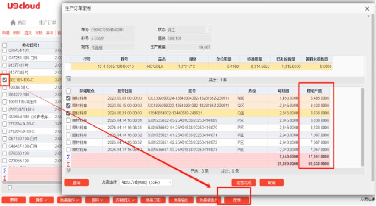Image resolution: width=376 pixels, height=206 pixels.
Task: Click the filter funnel icon below the batch table
Action: click(69, 170)
